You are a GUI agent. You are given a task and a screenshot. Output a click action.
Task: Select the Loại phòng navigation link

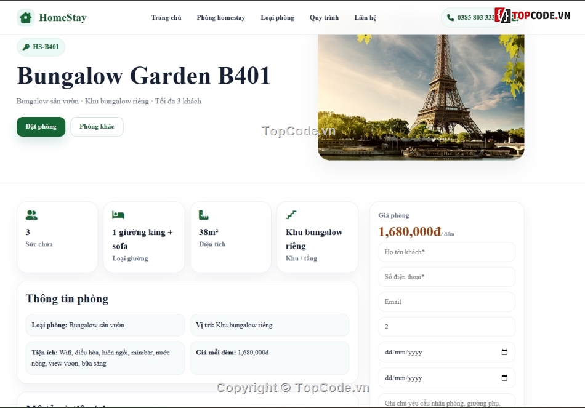pyautogui.click(x=277, y=17)
